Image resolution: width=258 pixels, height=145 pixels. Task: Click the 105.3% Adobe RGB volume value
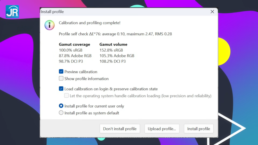pos(117,56)
